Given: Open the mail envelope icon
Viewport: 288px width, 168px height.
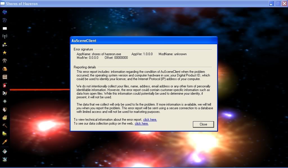Looking at the screenshot, I should 4,28.
